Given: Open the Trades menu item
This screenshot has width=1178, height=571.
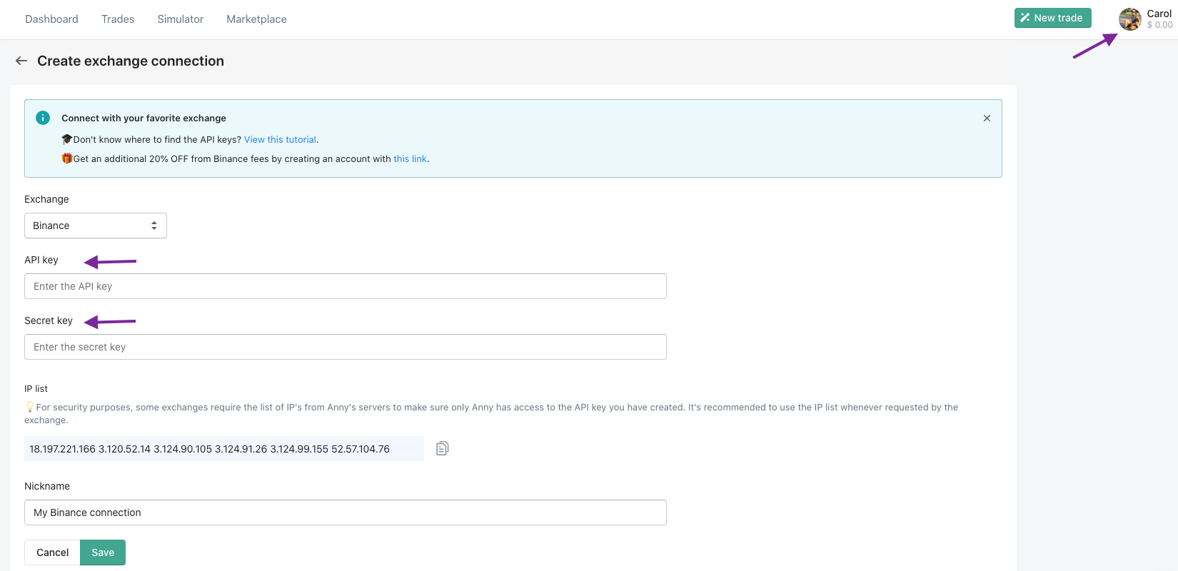Looking at the screenshot, I should point(118,19).
